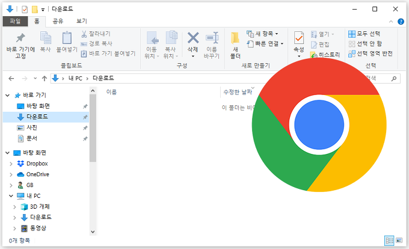This screenshot has height=249, width=409.
Task: Select OneDrive in navigation pane
Action: tap(37, 174)
